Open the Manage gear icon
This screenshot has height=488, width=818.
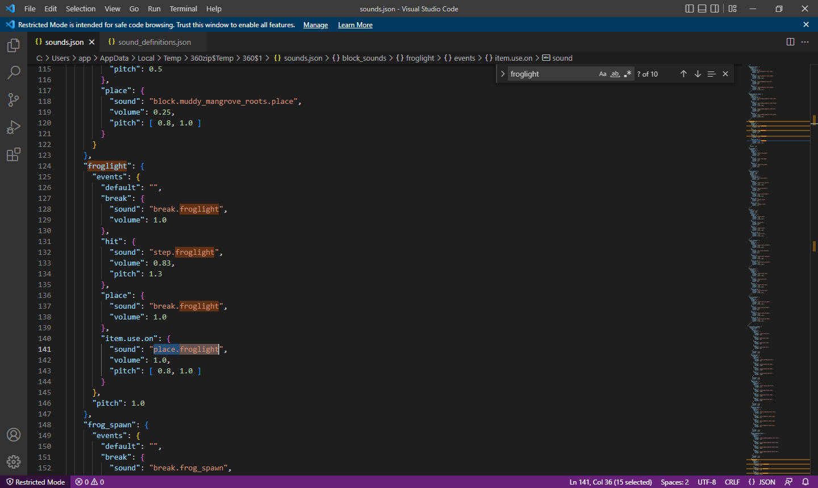(x=14, y=462)
